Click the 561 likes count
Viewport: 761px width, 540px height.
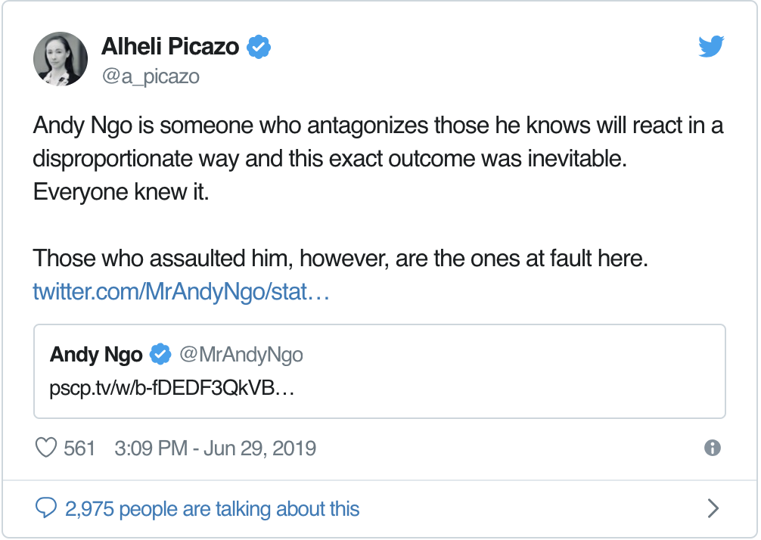[79, 448]
